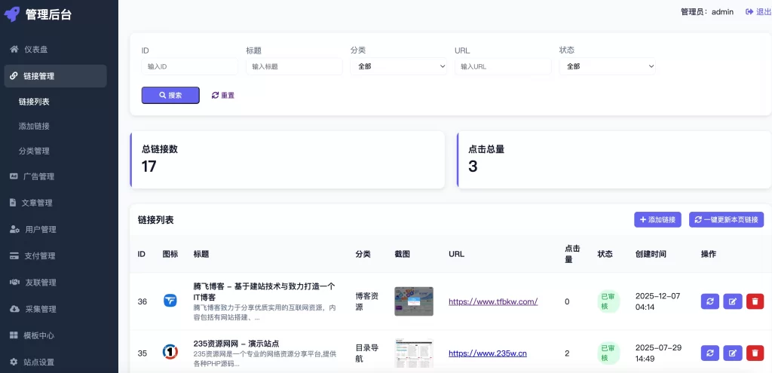Collapse the 链接管理 sidebar section

(54, 76)
